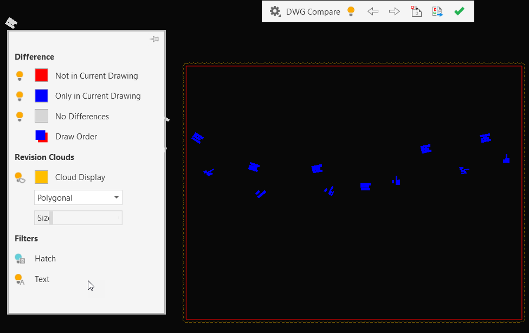The width and height of the screenshot is (529, 333).
Task: Pin the settings panel open
Action: [154, 39]
